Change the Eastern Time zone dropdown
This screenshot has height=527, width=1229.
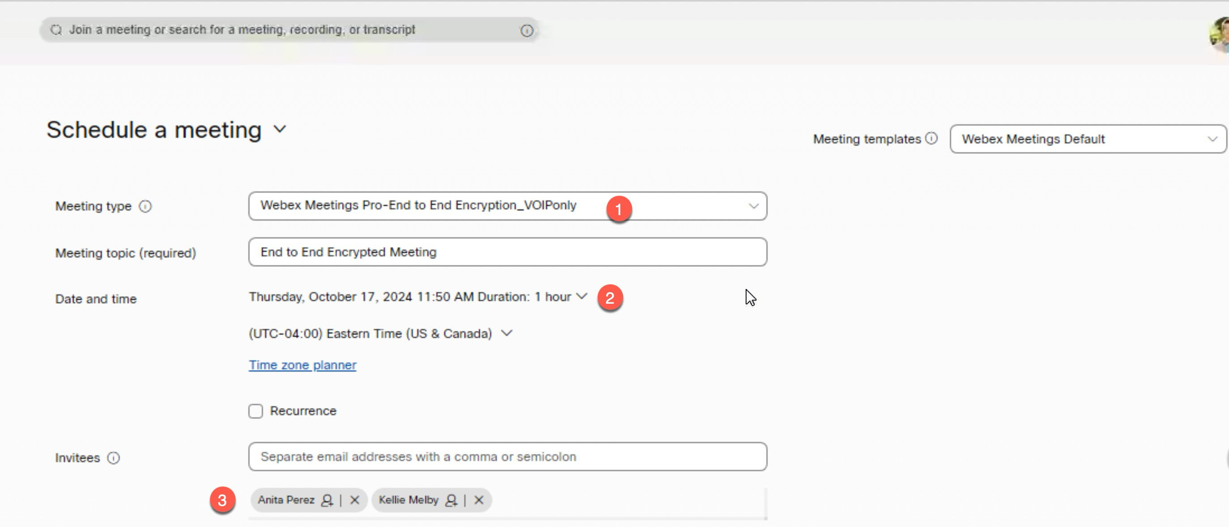pyautogui.click(x=507, y=333)
